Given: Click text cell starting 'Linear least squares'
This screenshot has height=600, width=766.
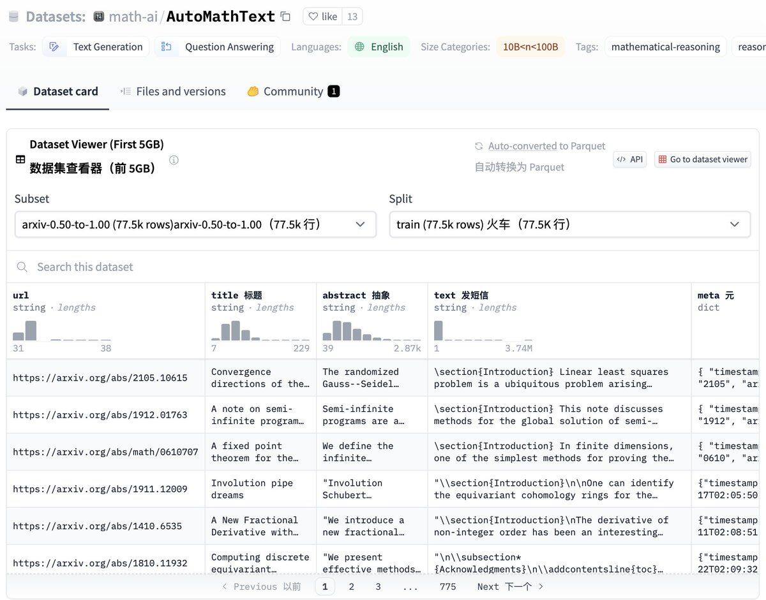Looking at the screenshot, I should 560,378.
